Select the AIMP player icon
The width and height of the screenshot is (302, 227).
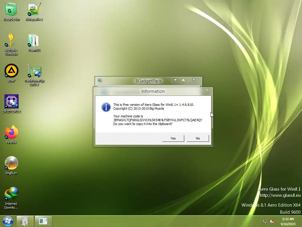point(11,73)
